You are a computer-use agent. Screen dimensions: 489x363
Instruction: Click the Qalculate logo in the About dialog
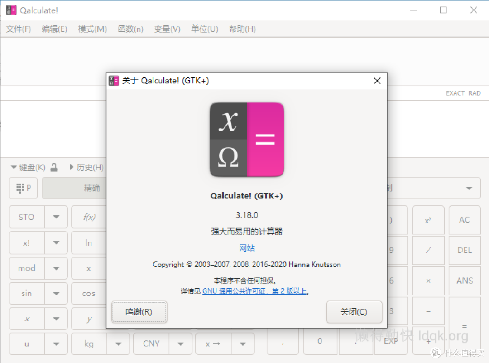(x=246, y=139)
